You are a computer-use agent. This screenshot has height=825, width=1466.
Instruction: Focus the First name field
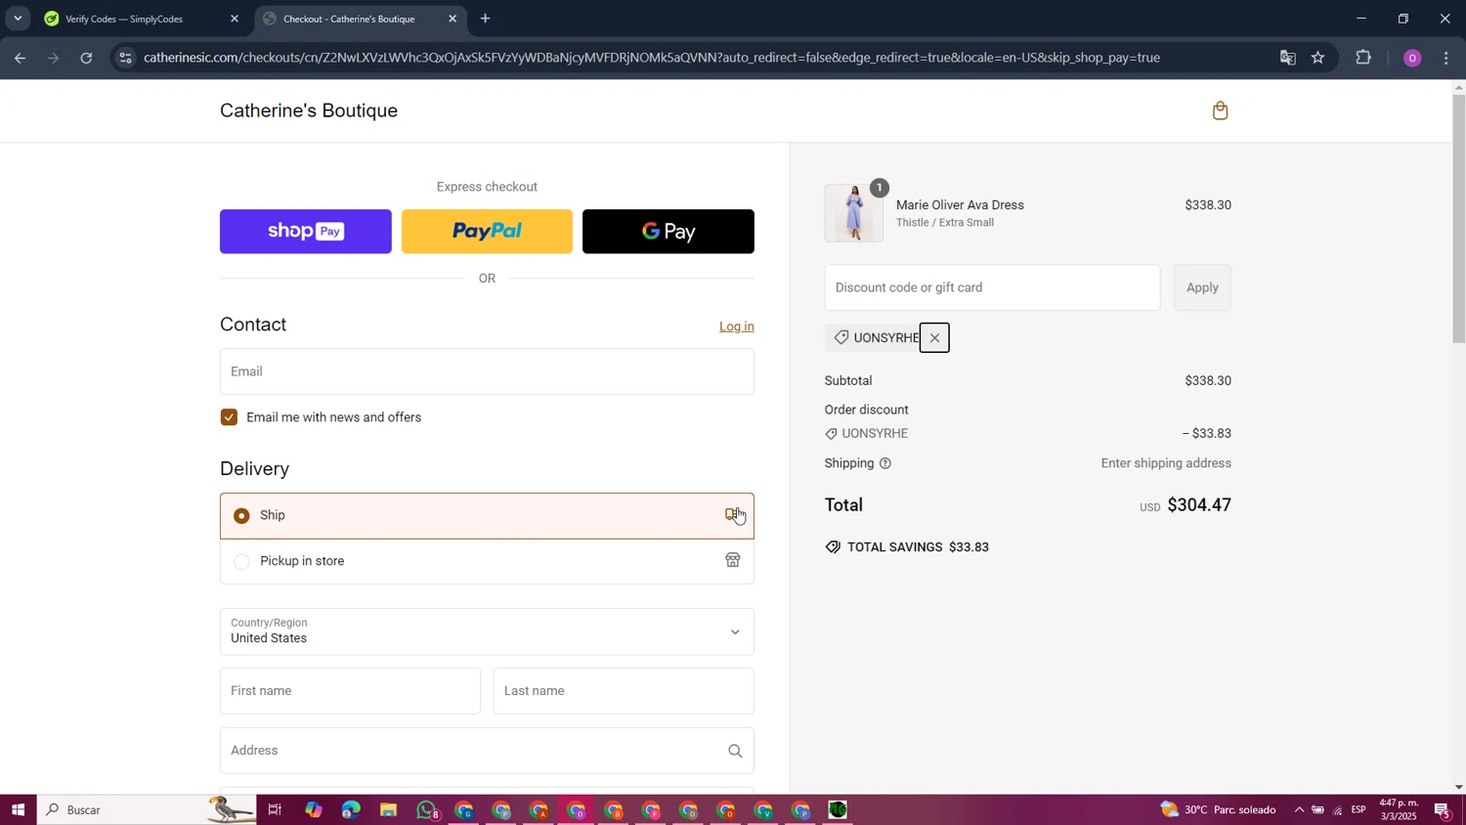(350, 691)
